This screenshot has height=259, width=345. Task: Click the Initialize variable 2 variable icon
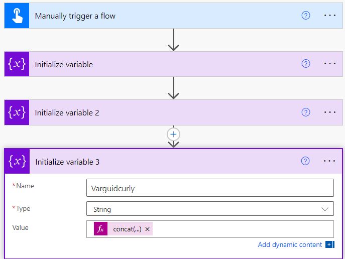[17, 112]
